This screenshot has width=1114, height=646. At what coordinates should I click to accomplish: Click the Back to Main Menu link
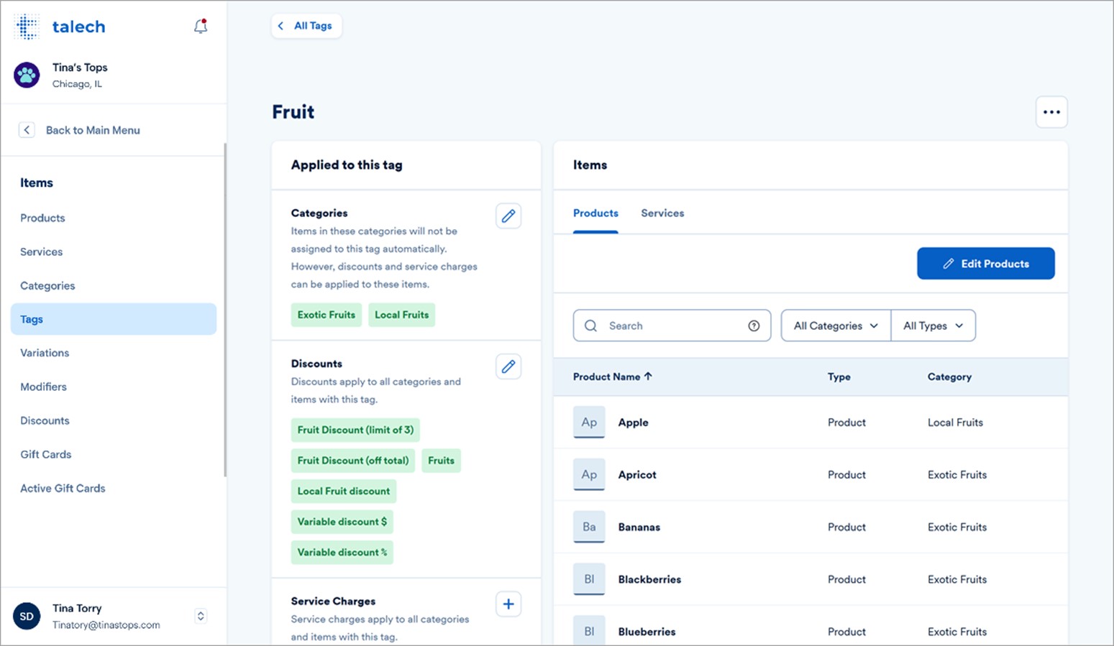click(93, 130)
